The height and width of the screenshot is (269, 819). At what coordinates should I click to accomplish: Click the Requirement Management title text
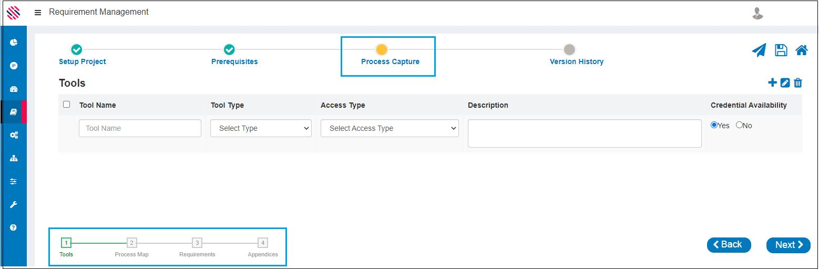tap(99, 12)
